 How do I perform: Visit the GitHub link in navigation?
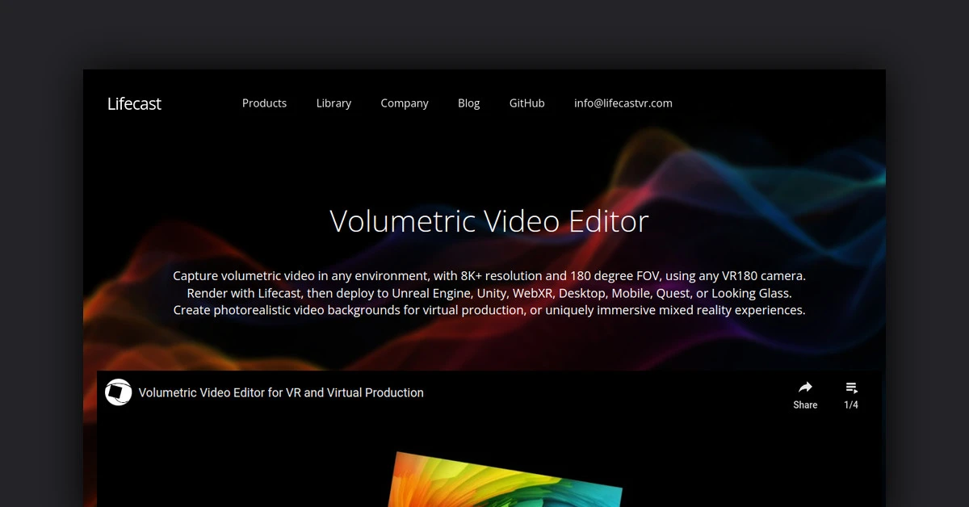pyautogui.click(x=526, y=103)
